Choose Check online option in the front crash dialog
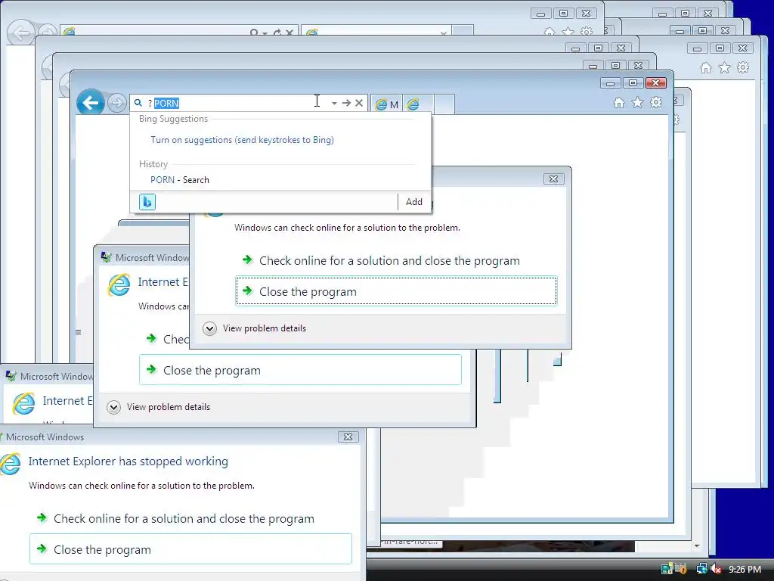The image size is (774, 581). point(389,260)
